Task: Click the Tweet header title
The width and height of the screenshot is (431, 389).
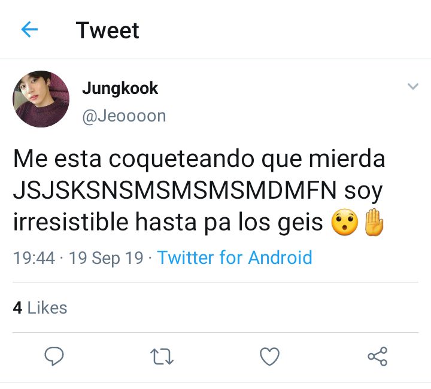Action: pos(108,30)
